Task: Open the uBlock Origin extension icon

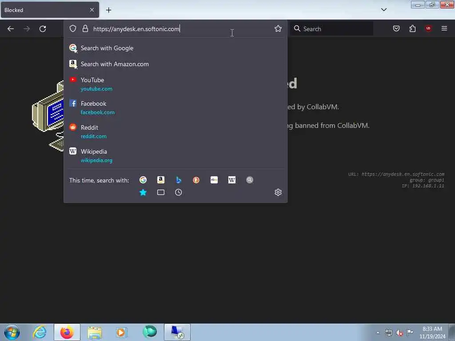Action: [428, 28]
